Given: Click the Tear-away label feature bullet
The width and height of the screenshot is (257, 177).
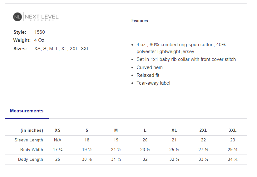Looking at the screenshot, I should 153,83.
